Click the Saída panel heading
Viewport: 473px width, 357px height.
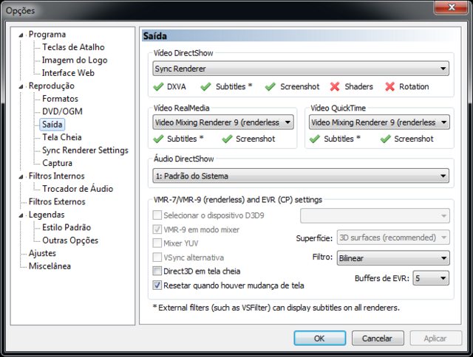coord(155,36)
